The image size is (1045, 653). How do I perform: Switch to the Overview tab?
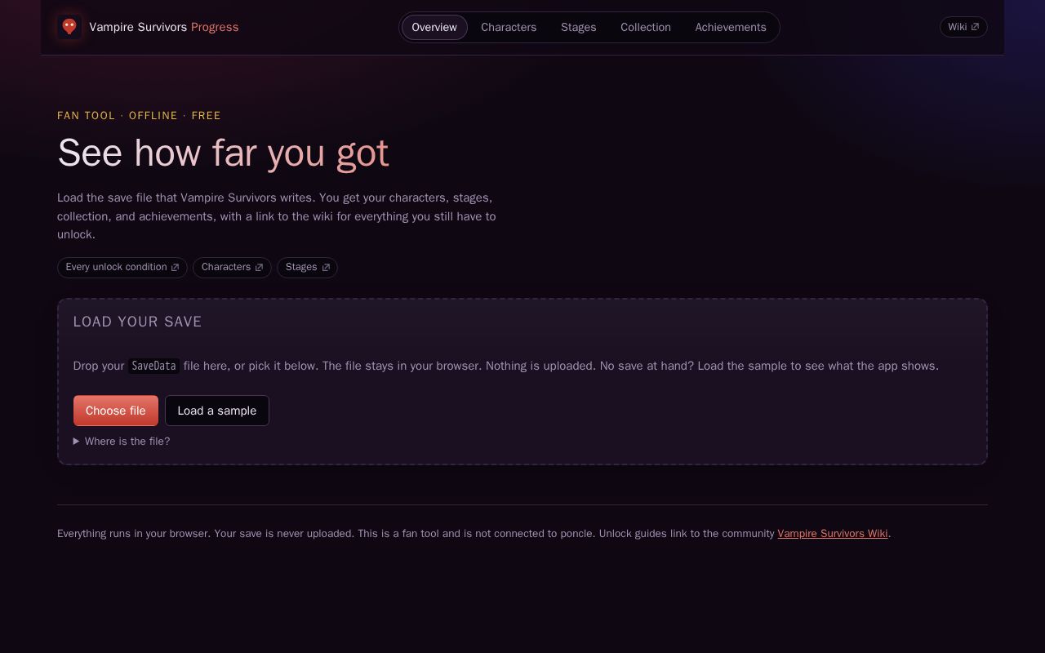(434, 27)
